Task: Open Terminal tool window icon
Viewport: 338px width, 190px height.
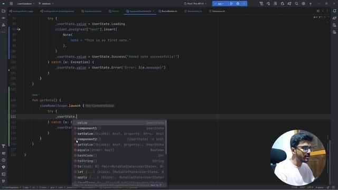Action: click(x=4, y=174)
